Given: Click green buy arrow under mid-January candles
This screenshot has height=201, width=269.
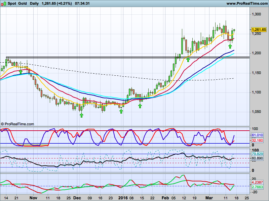Looking at the screenshot, I should (140, 106).
